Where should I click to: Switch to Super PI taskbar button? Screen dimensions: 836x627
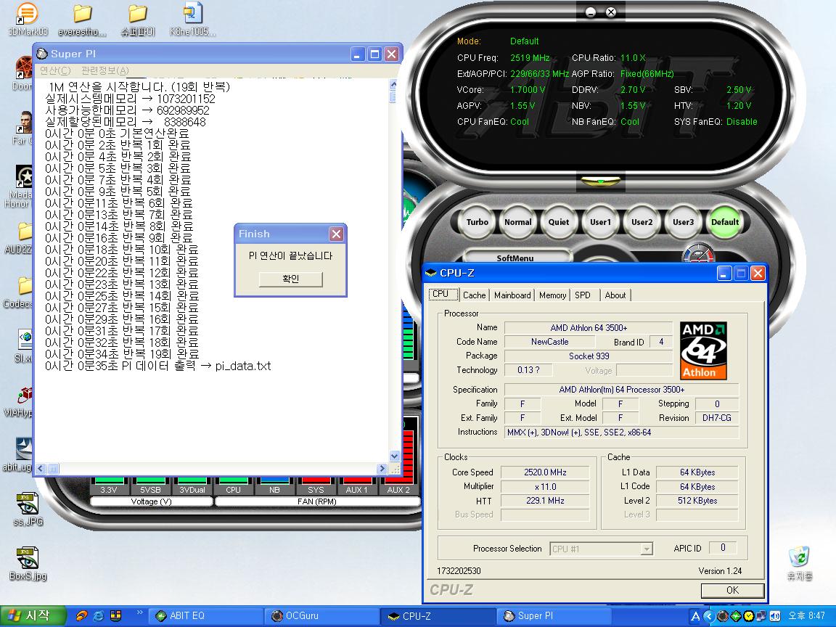554,616
